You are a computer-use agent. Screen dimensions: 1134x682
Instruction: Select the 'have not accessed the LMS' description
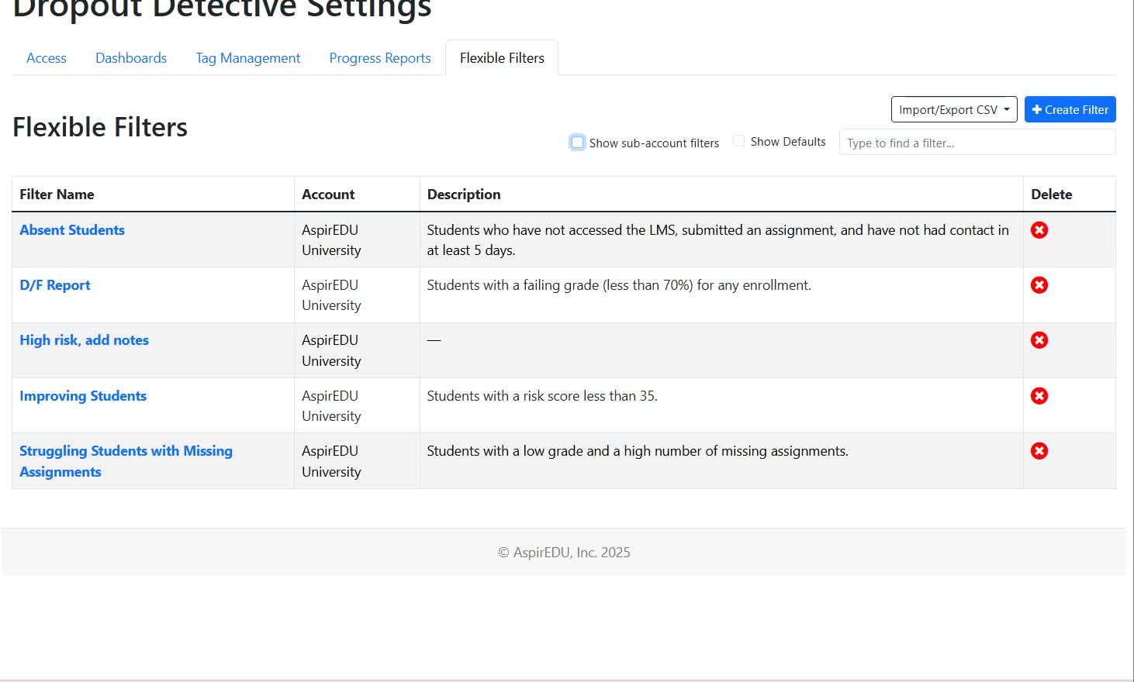(717, 240)
